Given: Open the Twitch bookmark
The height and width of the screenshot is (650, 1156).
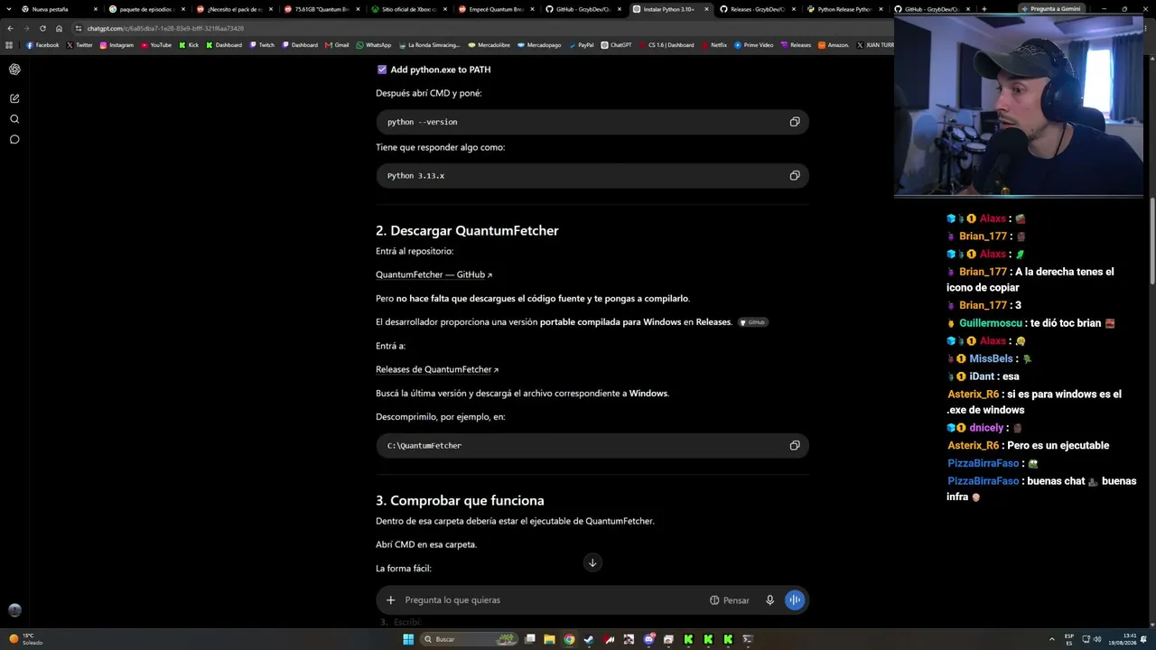Looking at the screenshot, I should [x=262, y=45].
